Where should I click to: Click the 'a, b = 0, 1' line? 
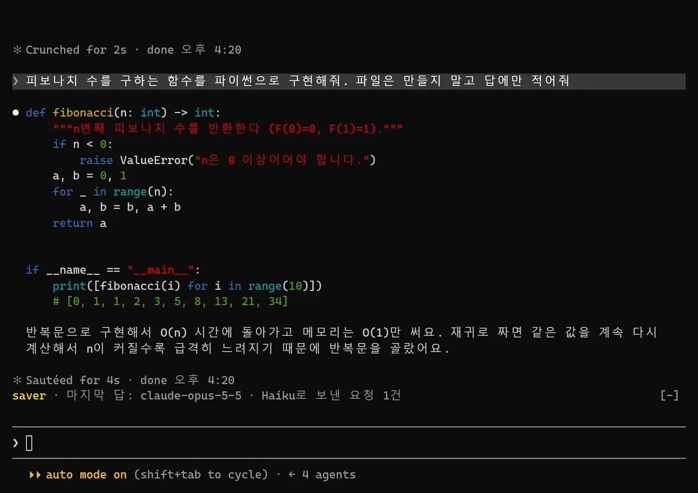90,176
